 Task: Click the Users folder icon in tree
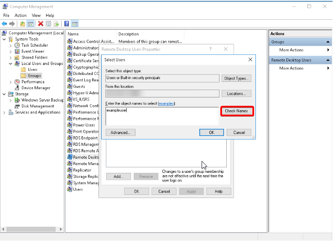pyautogui.click(x=23, y=70)
